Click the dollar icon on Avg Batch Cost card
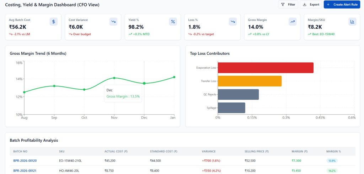 click(x=53, y=22)
